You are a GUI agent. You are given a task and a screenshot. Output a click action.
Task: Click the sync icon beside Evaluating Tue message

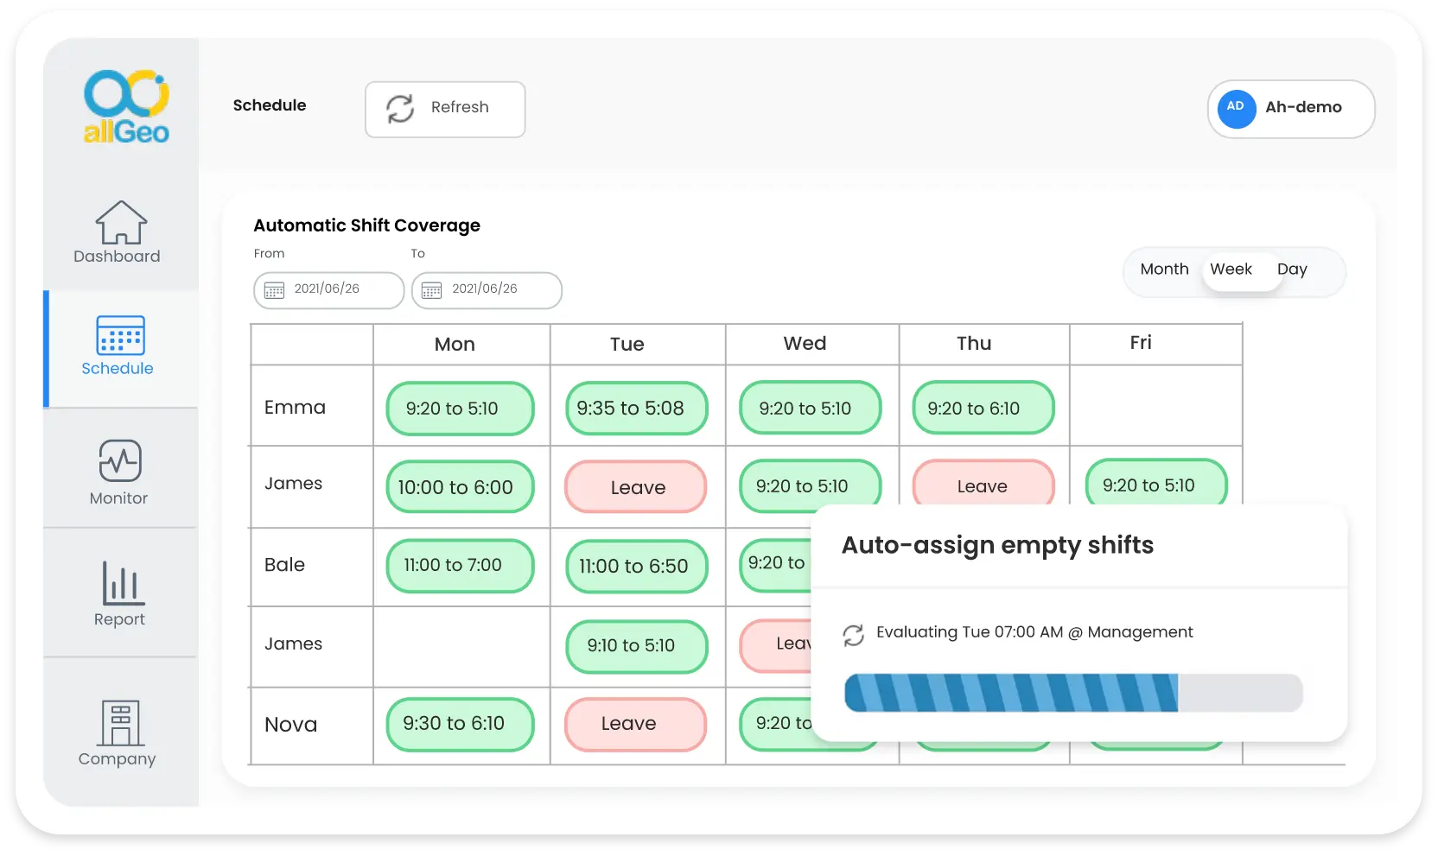(854, 635)
